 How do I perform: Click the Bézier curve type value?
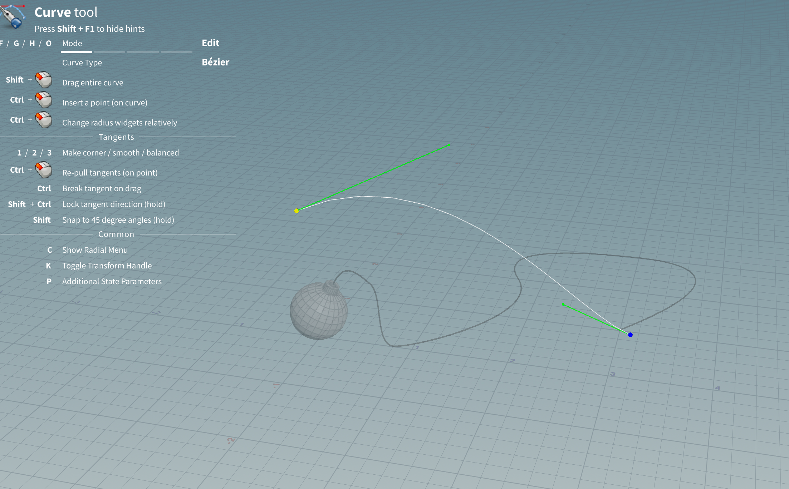(215, 62)
